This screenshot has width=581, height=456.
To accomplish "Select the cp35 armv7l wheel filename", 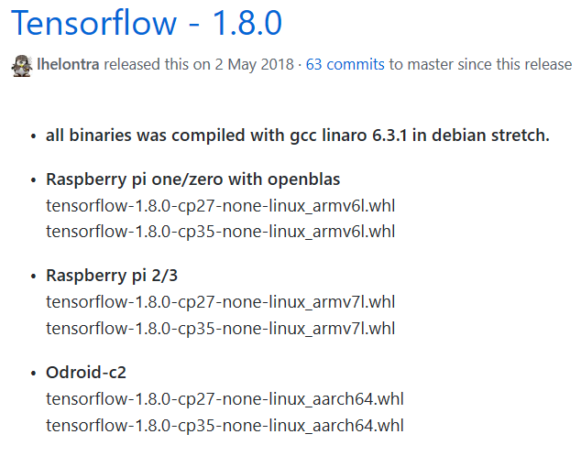I will pyautogui.click(x=220, y=327).
